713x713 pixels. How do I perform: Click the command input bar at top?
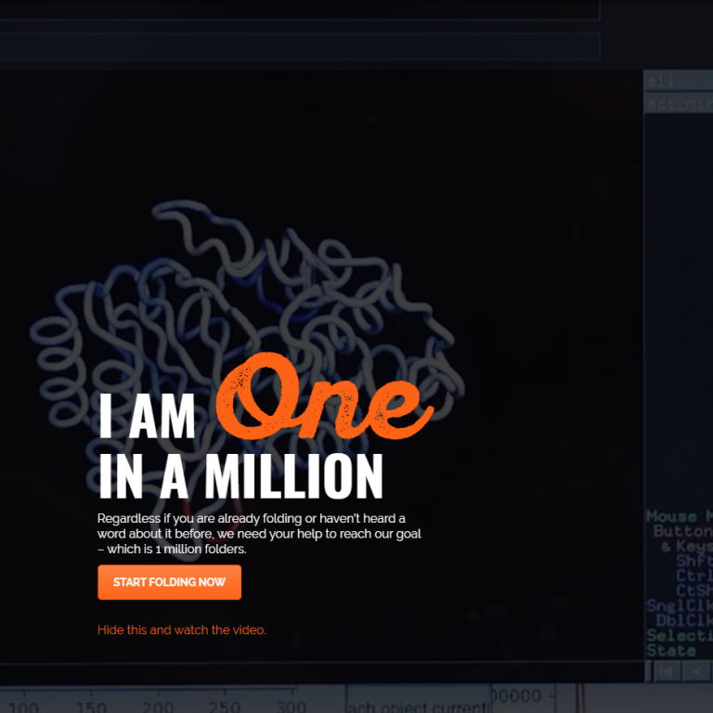299,46
